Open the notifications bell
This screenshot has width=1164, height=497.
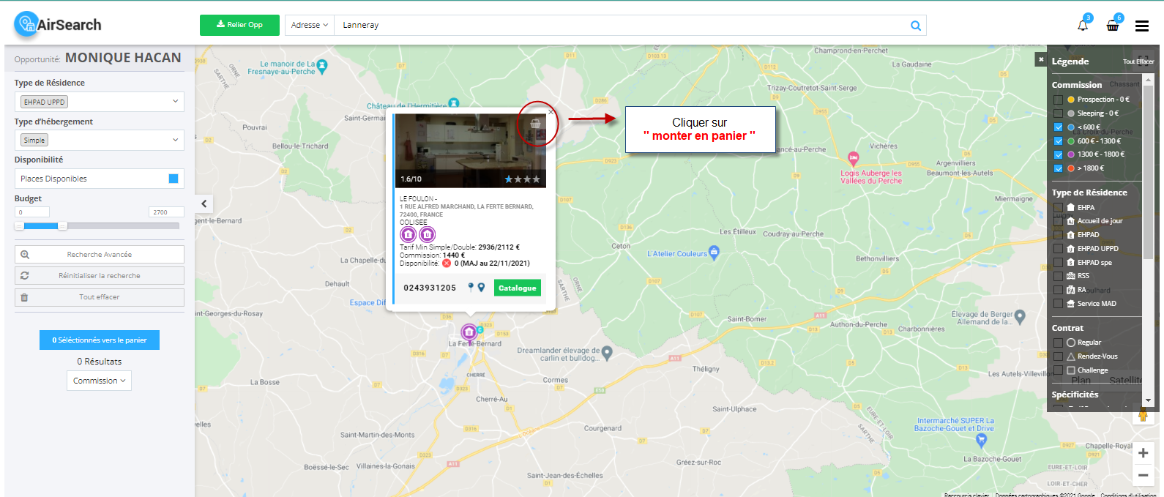[1083, 26]
